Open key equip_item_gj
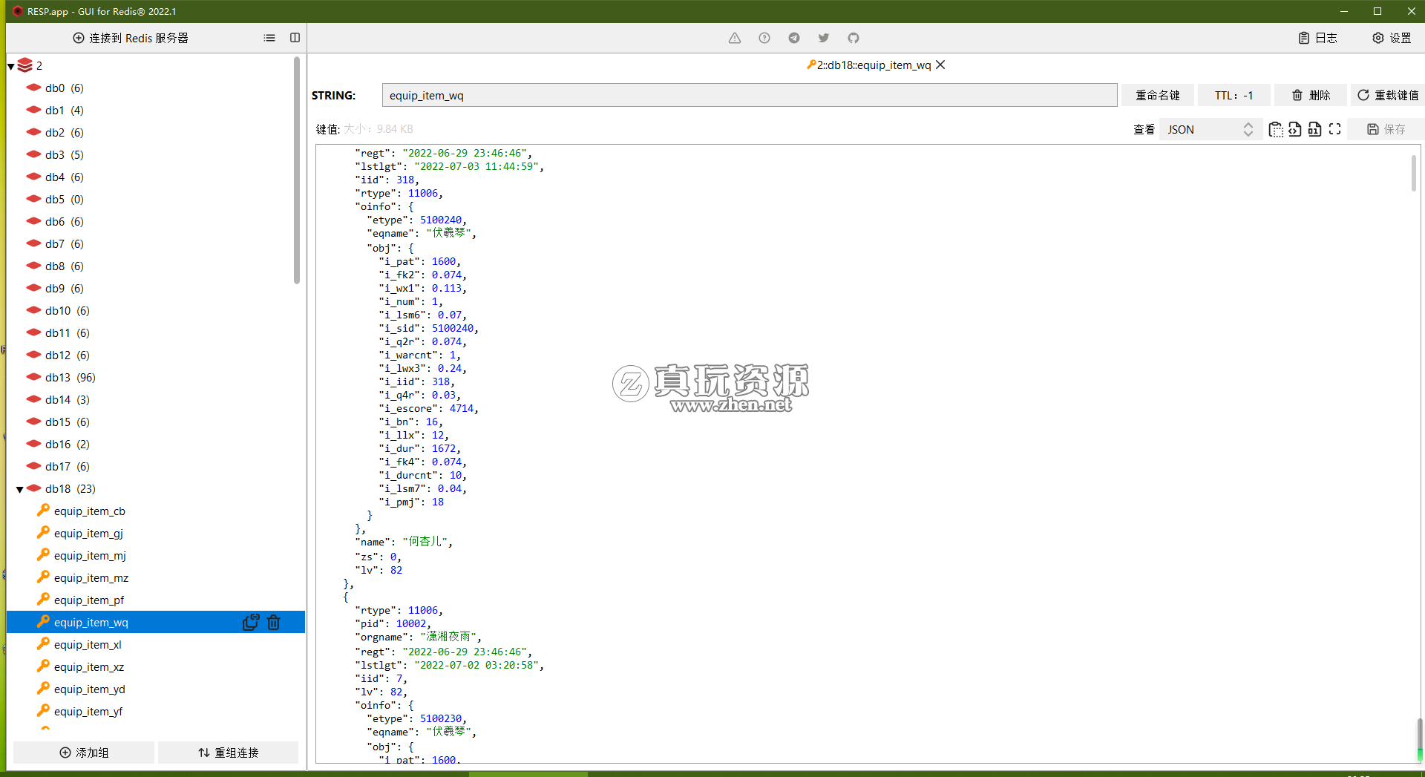The width and height of the screenshot is (1425, 777). [88, 533]
